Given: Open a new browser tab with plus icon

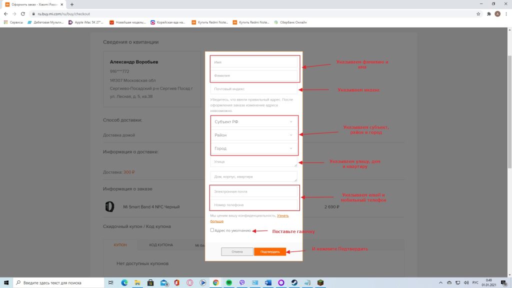Looking at the screenshot, I should point(72,4).
